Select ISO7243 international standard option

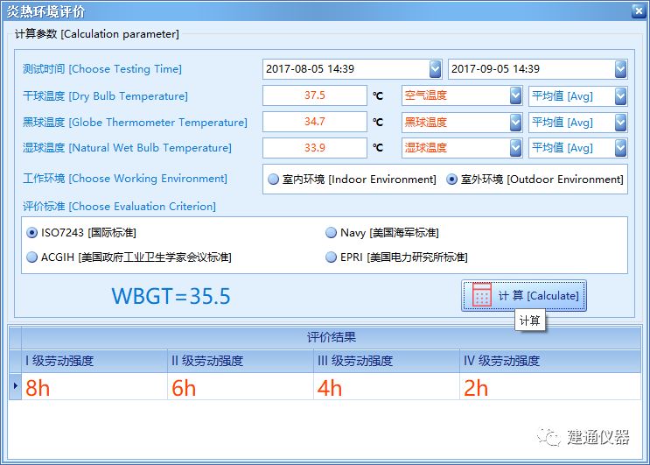point(34,233)
